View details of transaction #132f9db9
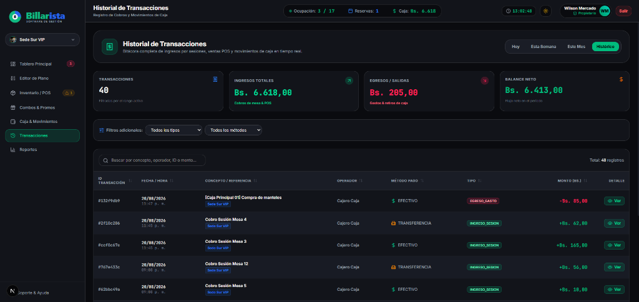The height and width of the screenshot is (302, 639). pyautogui.click(x=614, y=201)
